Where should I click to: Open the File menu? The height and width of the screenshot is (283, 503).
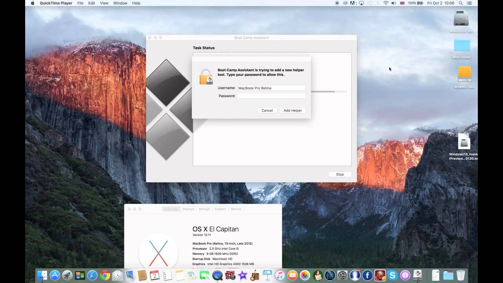(x=80, y=3)
